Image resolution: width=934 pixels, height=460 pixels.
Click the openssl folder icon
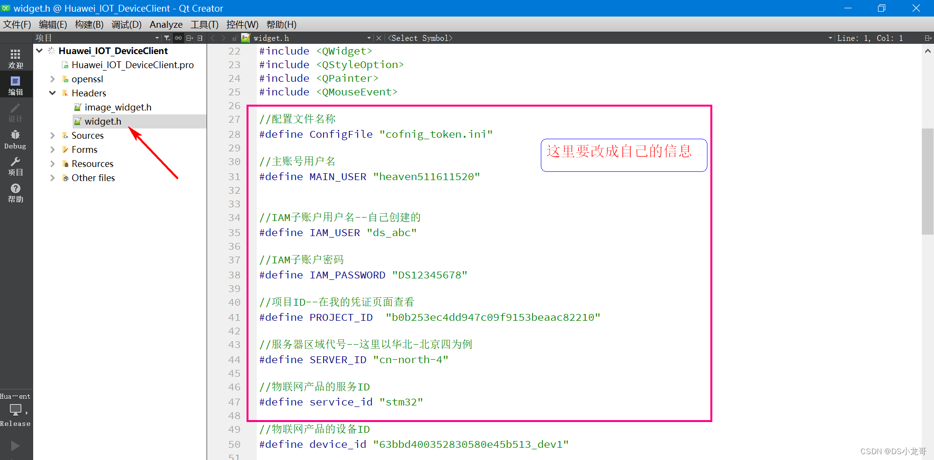(65, 79)
